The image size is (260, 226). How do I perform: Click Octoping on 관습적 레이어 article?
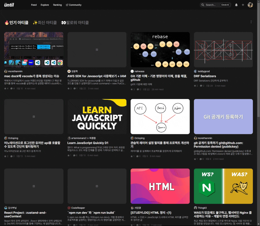(139, 138)
